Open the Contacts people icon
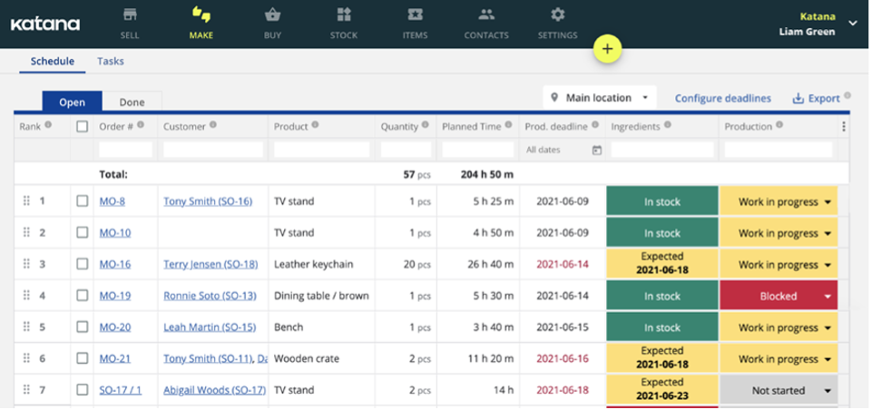 tap(486, 15)
